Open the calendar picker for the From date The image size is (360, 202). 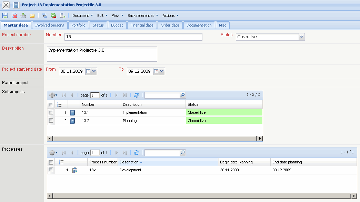[x=89, y=71]
